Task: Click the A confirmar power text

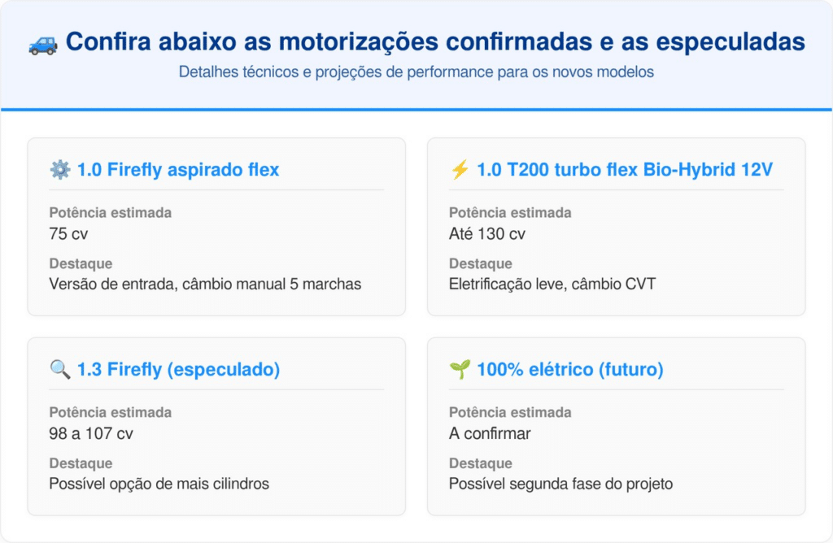Action: pyautogui.click(x=490, y=434)
